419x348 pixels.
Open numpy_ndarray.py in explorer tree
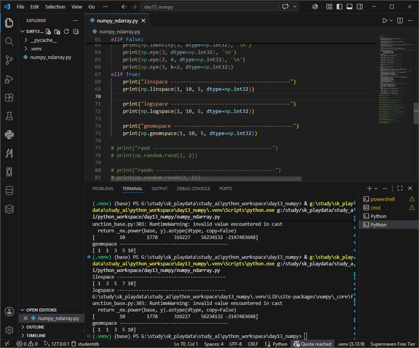[x=51, y=57]
